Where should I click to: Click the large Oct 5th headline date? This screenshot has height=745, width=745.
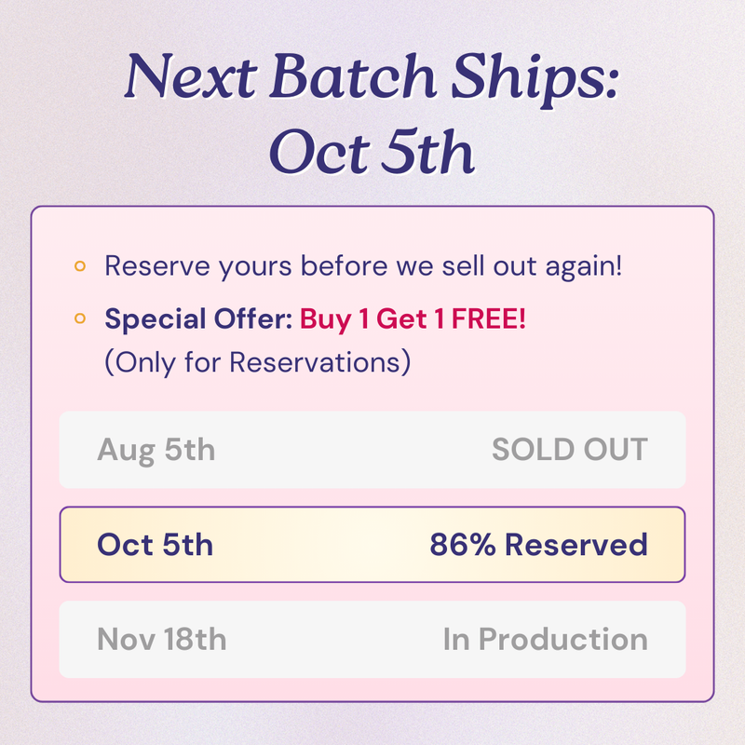tap(372, 151)
